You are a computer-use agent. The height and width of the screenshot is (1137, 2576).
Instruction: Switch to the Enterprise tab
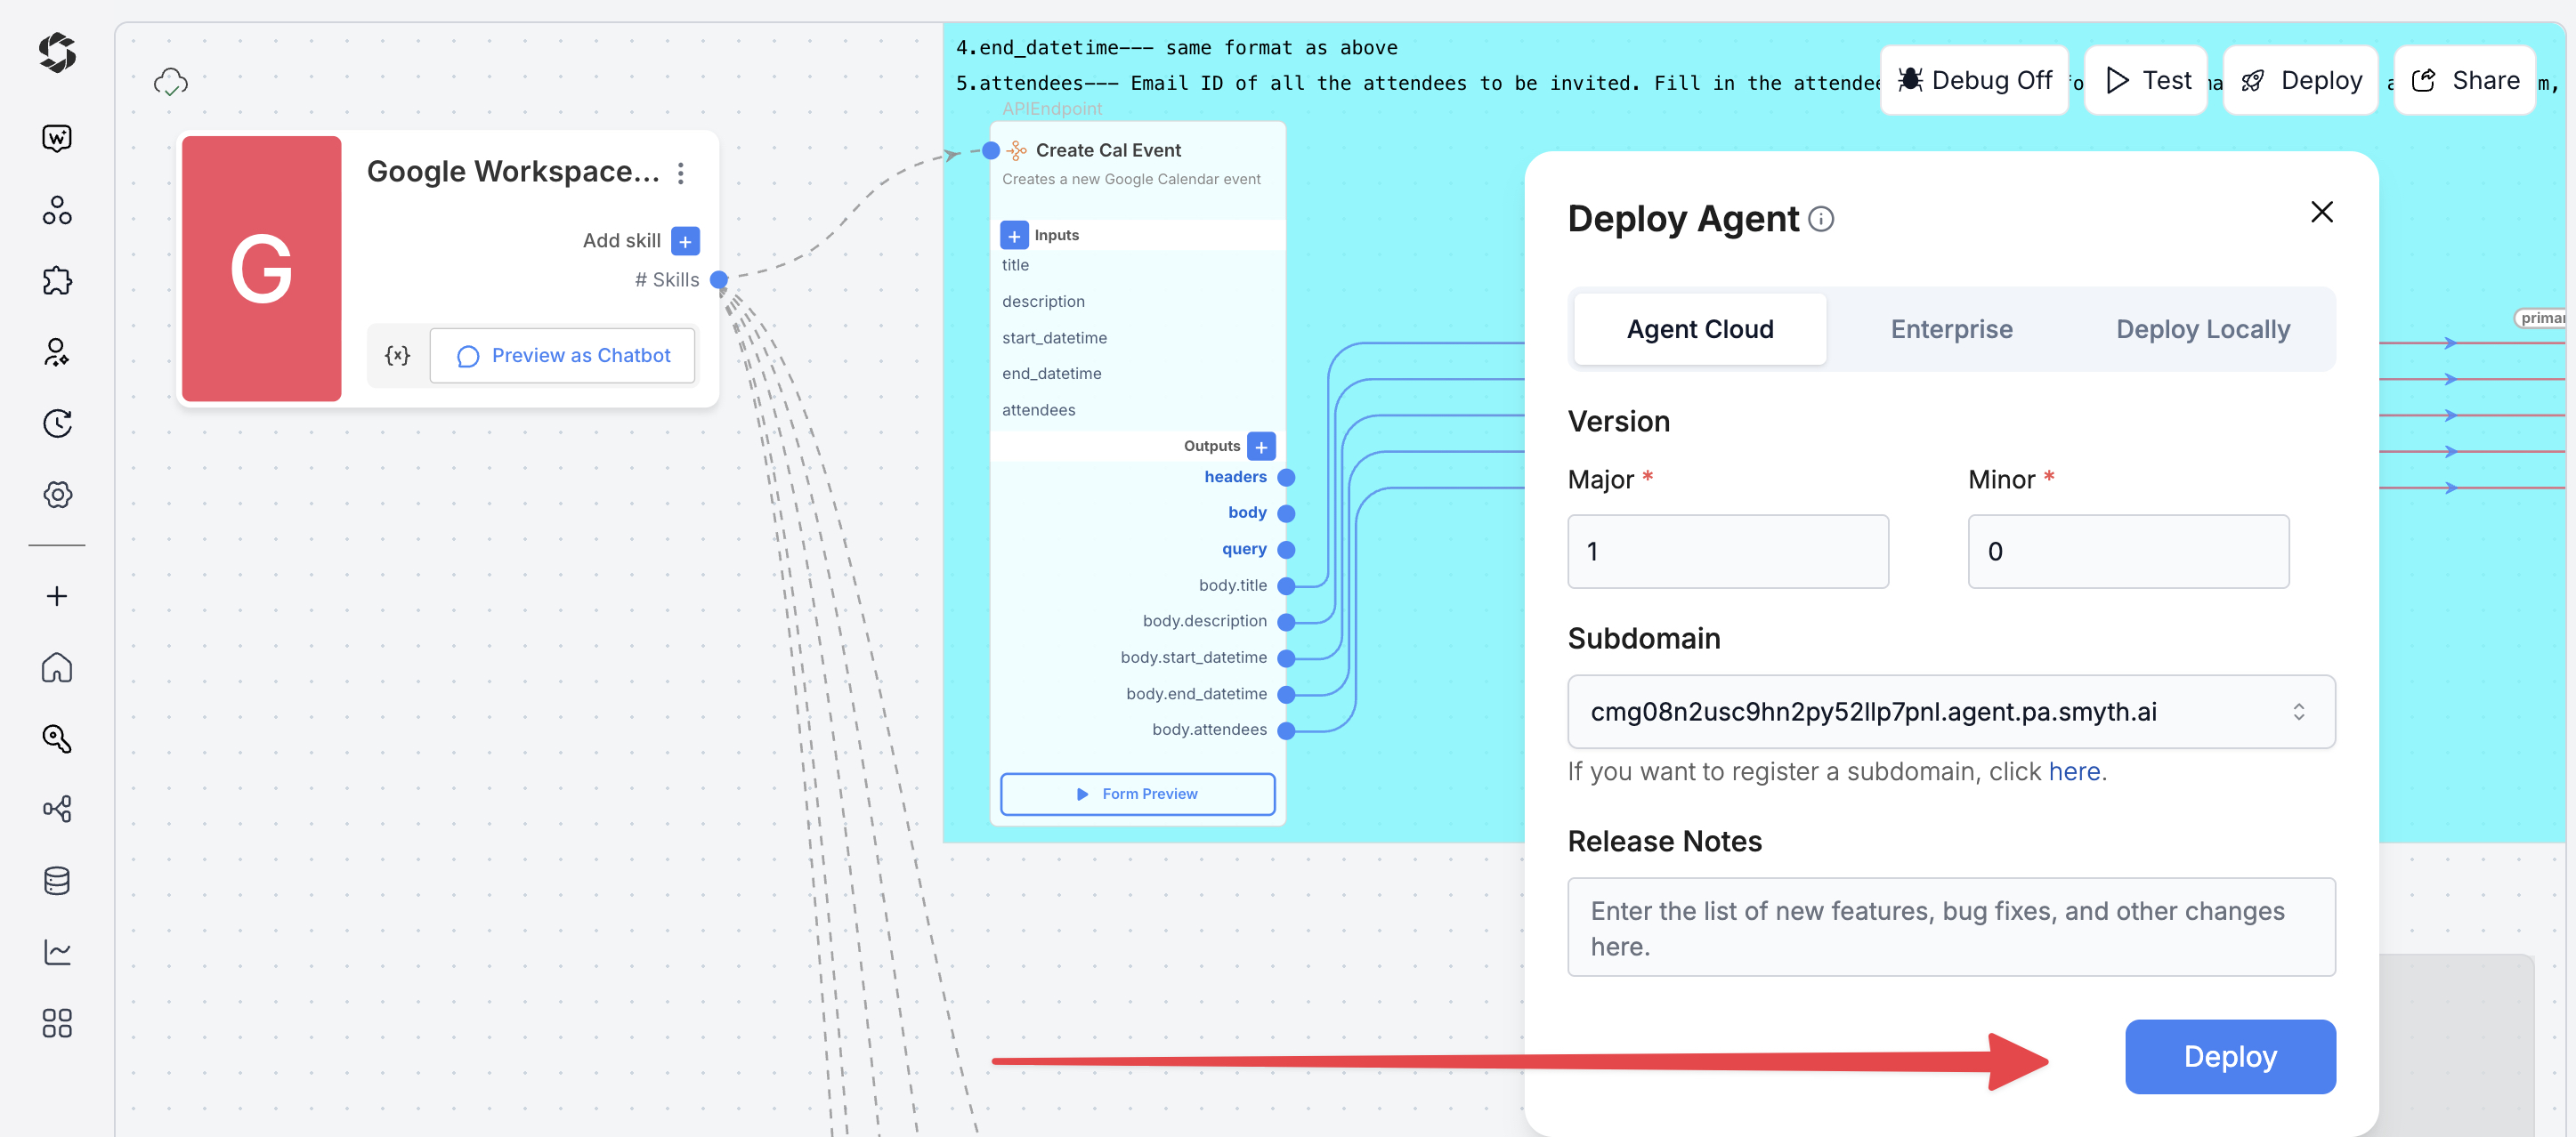[1950, 328]
